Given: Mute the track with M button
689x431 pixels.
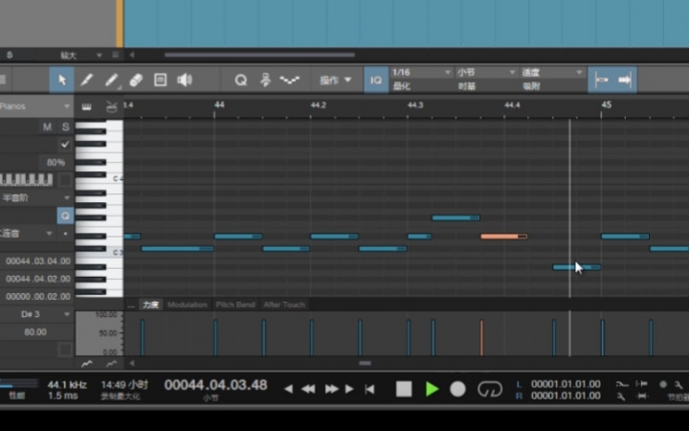Looking at the screenshot, I should 47,126.
